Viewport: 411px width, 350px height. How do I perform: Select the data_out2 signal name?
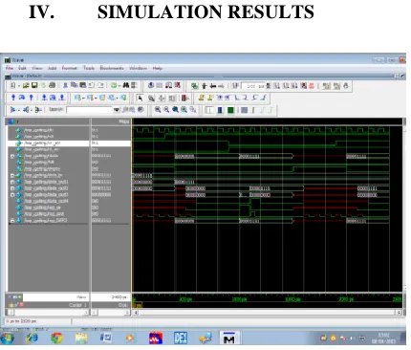[46, 188]
